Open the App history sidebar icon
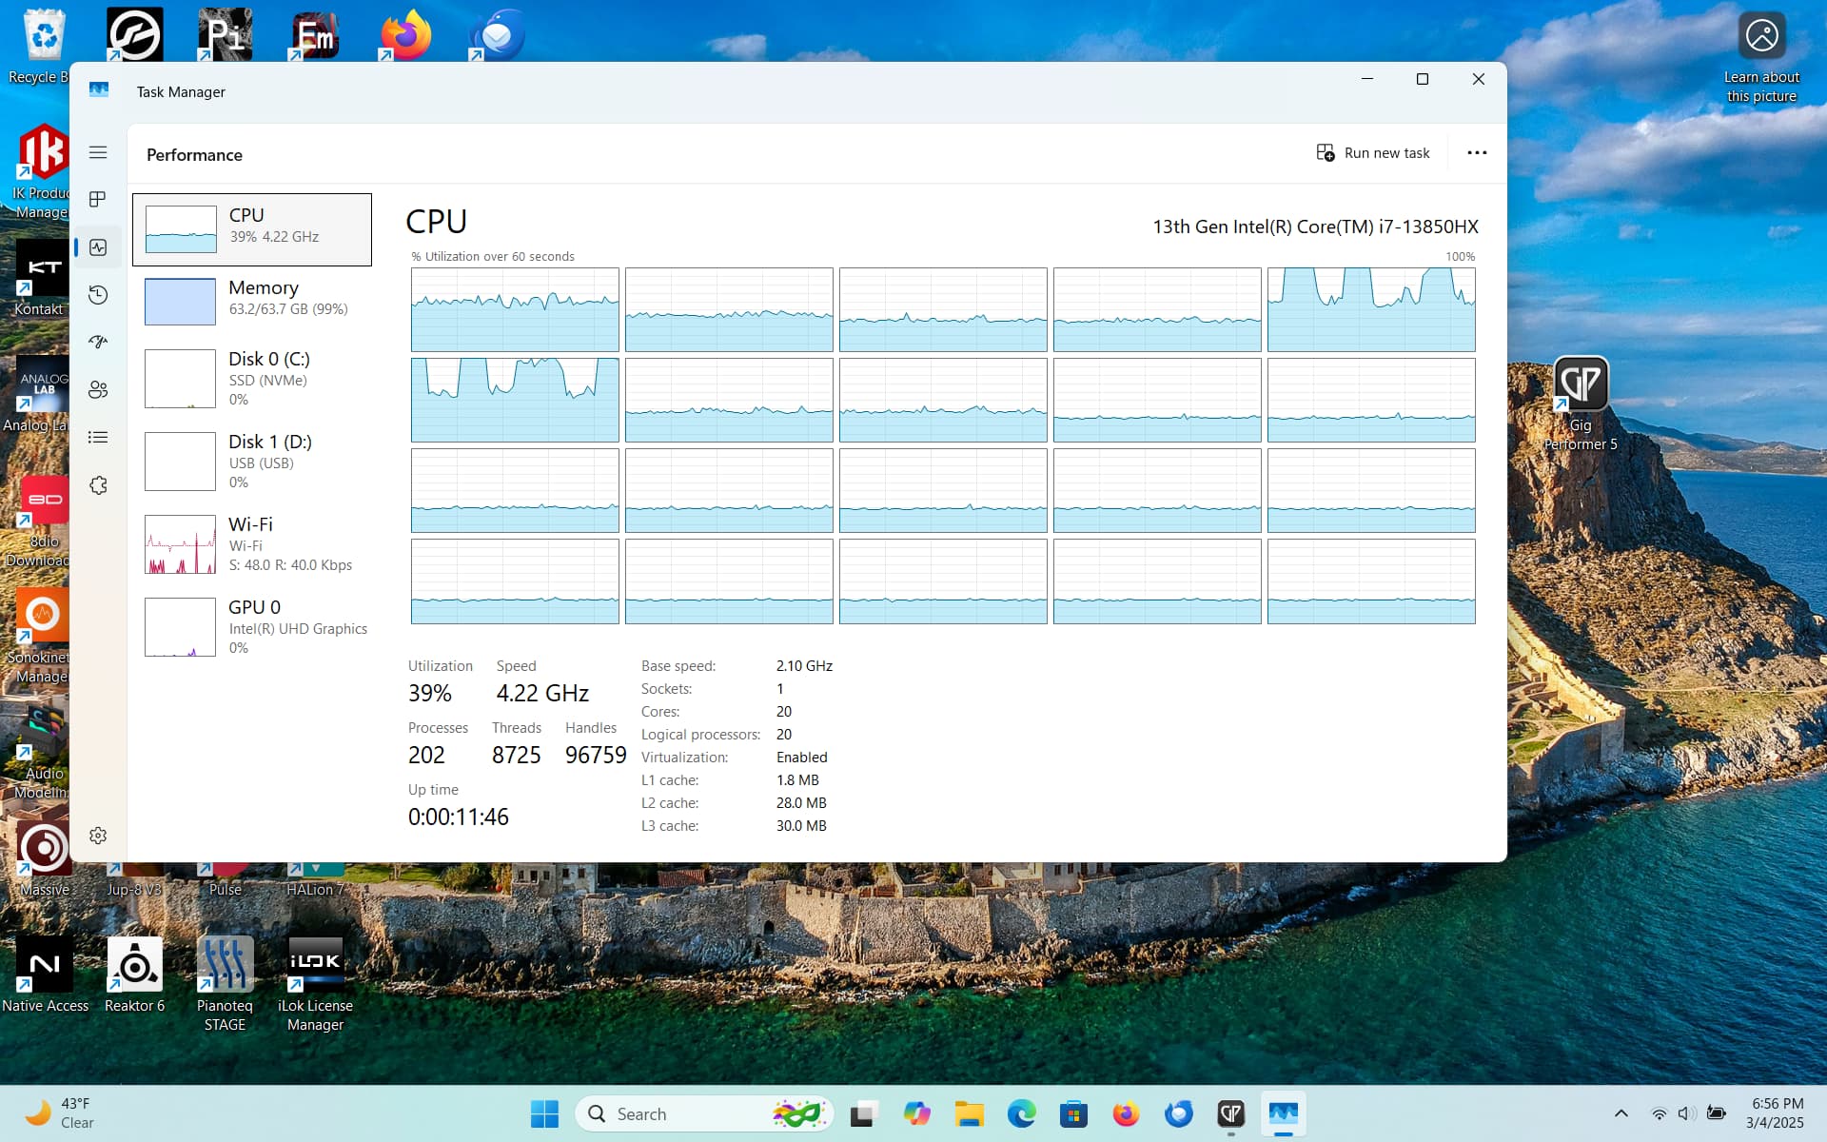 (98, 295)
